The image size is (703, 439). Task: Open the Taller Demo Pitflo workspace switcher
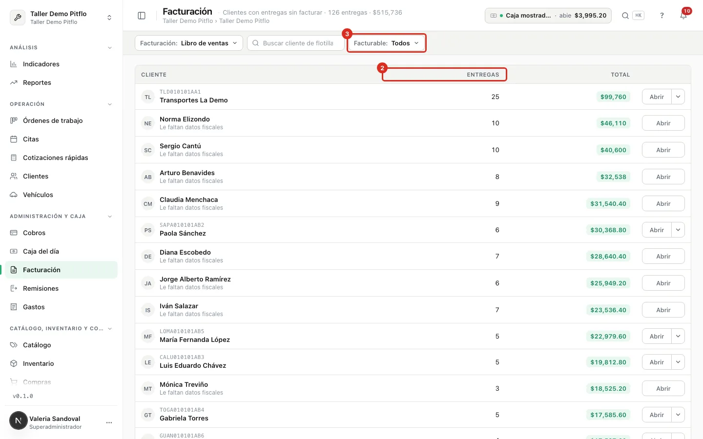click(62, 18)
